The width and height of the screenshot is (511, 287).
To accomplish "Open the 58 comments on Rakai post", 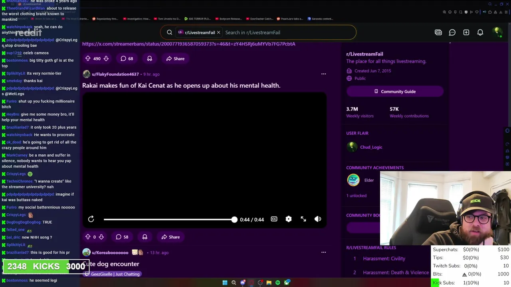I will (122, 237).
